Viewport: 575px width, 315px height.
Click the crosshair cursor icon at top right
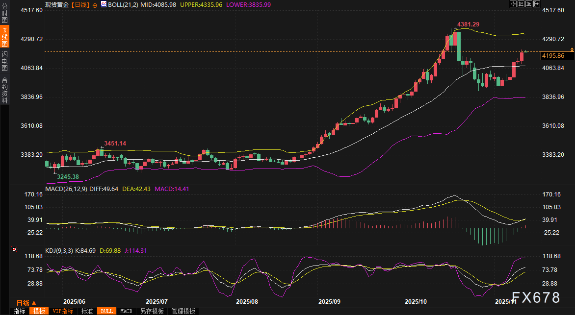[513, 4]
